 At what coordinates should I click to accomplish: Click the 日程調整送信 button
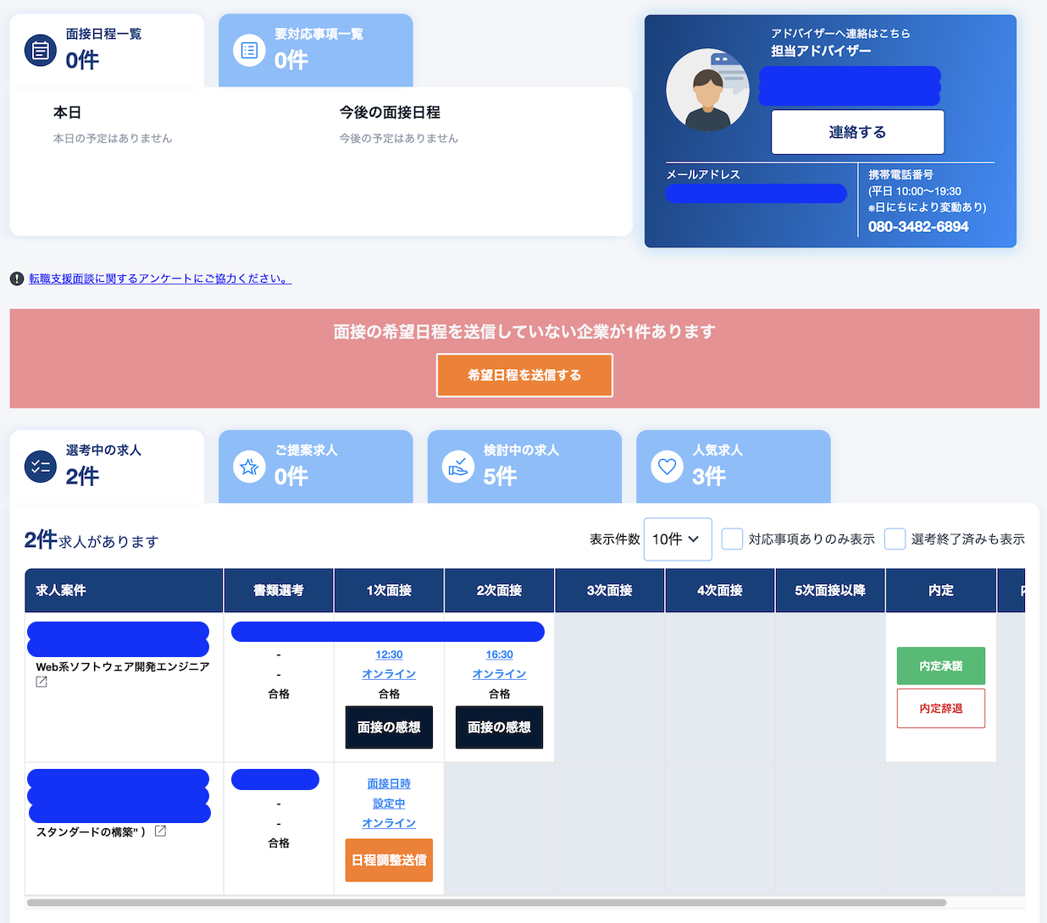tap(389, 860)
